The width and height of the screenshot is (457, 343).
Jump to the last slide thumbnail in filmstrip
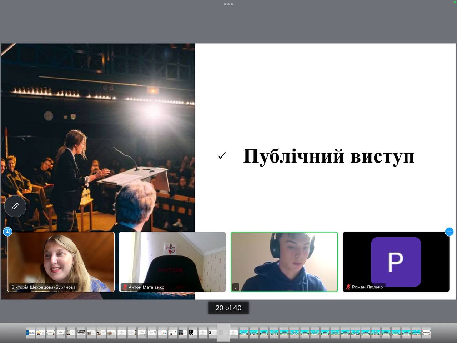point(426,333)
